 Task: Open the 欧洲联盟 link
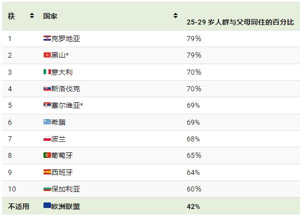[x=65, y=206]
